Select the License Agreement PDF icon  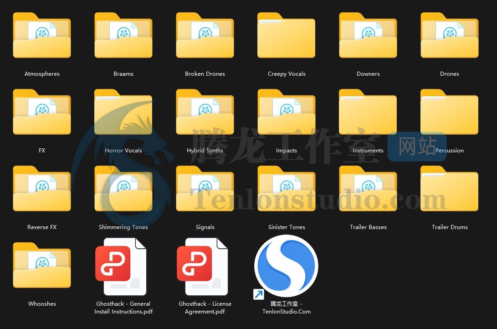coord(202,267)
